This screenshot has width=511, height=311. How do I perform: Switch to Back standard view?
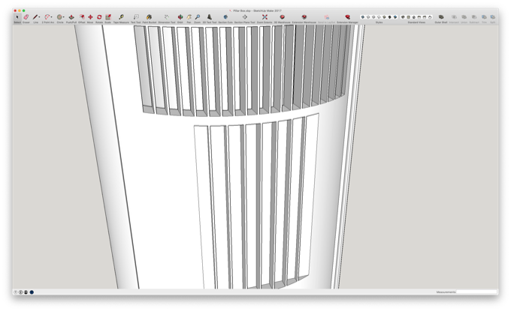425,17
